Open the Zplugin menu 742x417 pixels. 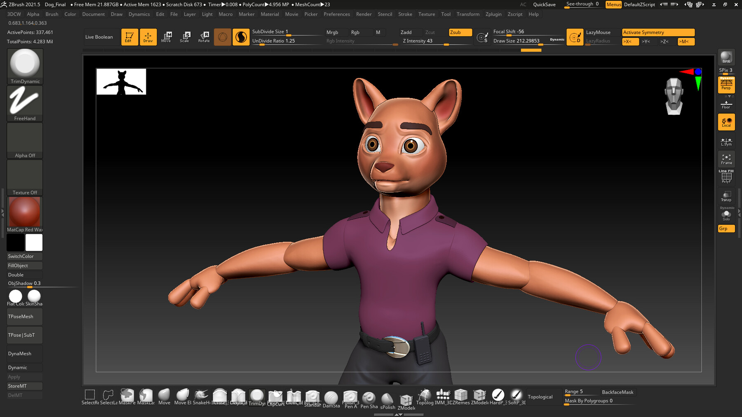(x=493, y=14)
